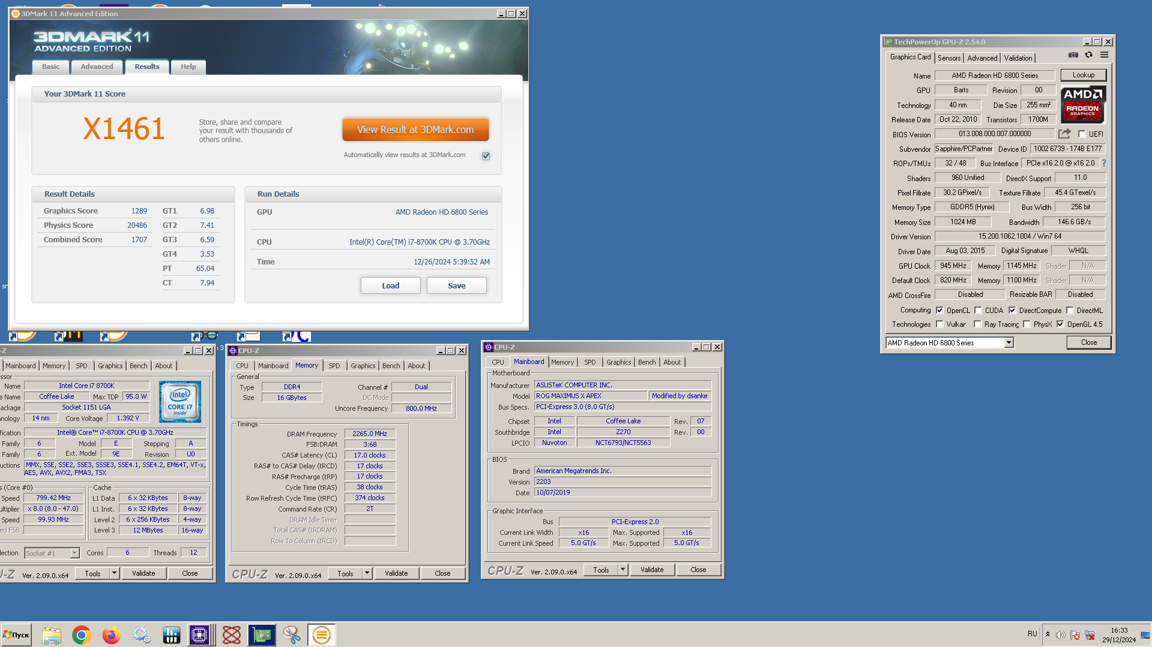Open the 3DMark Advanced tab
1152x647 pixels.
tap(97, 67)
